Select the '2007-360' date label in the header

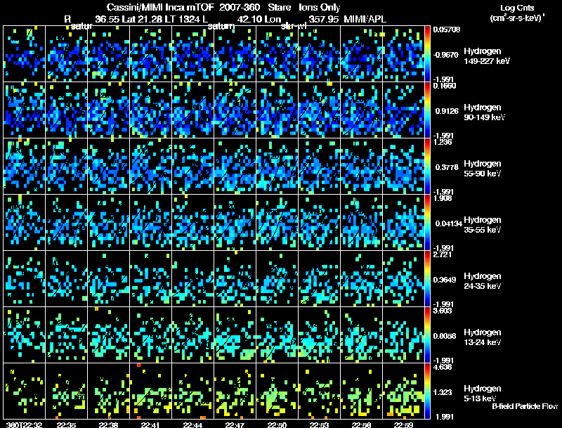(239, 8)
